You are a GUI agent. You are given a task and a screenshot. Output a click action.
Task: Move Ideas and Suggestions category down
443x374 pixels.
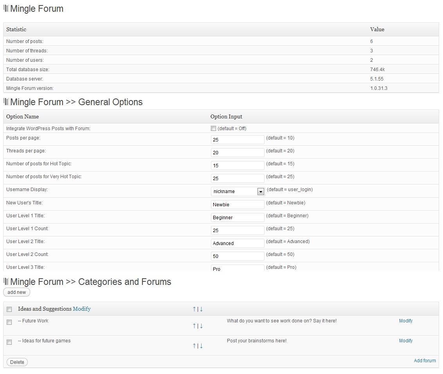[x=201, y=309]
